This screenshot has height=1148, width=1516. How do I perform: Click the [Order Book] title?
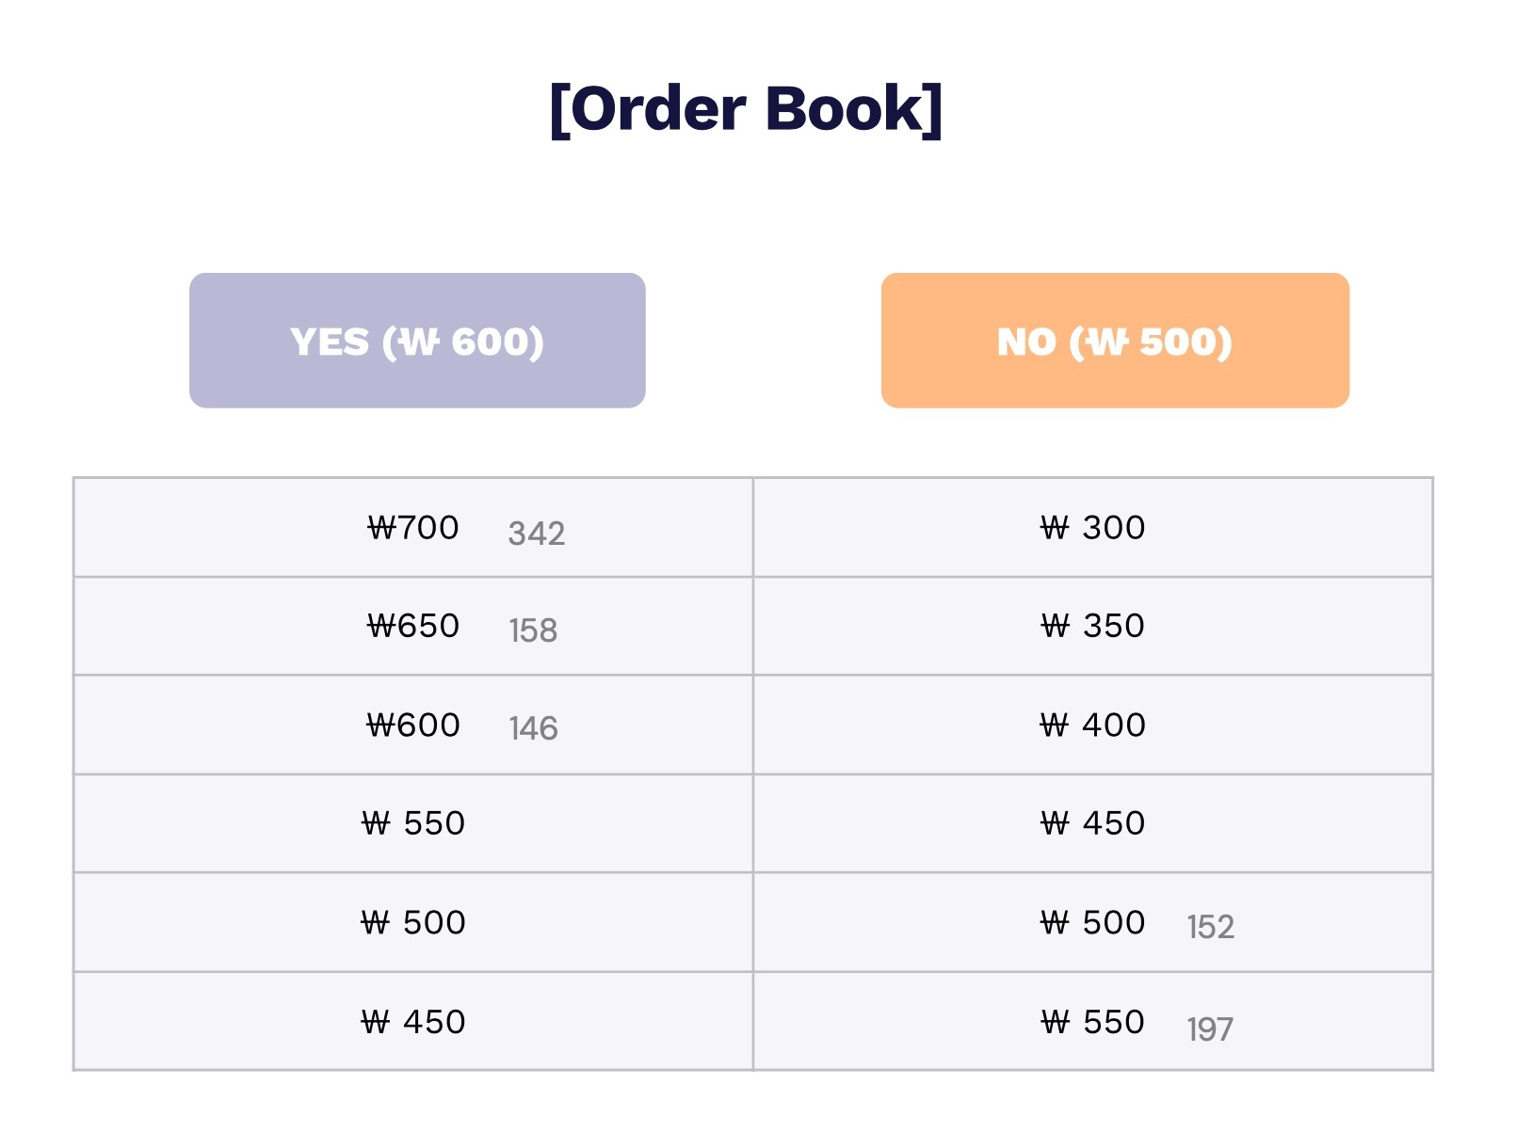tap(746, 109)
